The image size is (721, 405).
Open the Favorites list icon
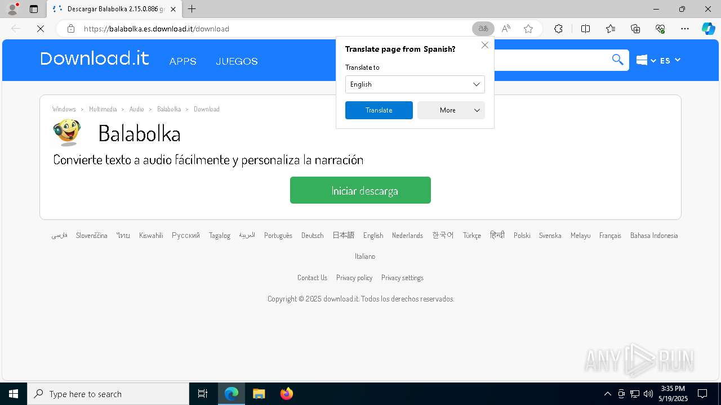point(611,29)
